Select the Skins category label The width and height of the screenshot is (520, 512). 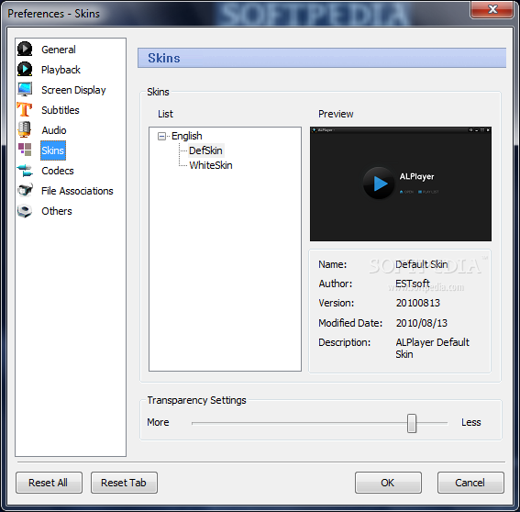[x=53, y=150]
